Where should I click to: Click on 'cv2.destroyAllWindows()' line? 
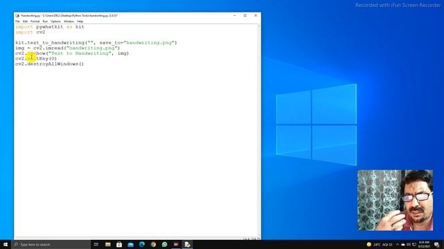49,64
